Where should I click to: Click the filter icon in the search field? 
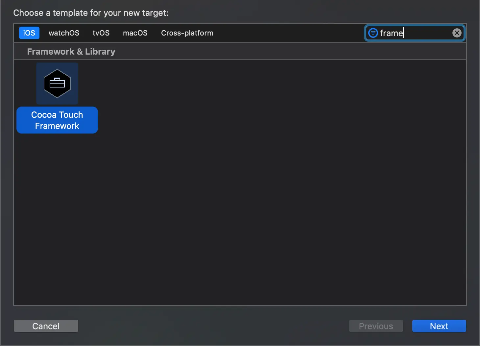coord(373,33)
